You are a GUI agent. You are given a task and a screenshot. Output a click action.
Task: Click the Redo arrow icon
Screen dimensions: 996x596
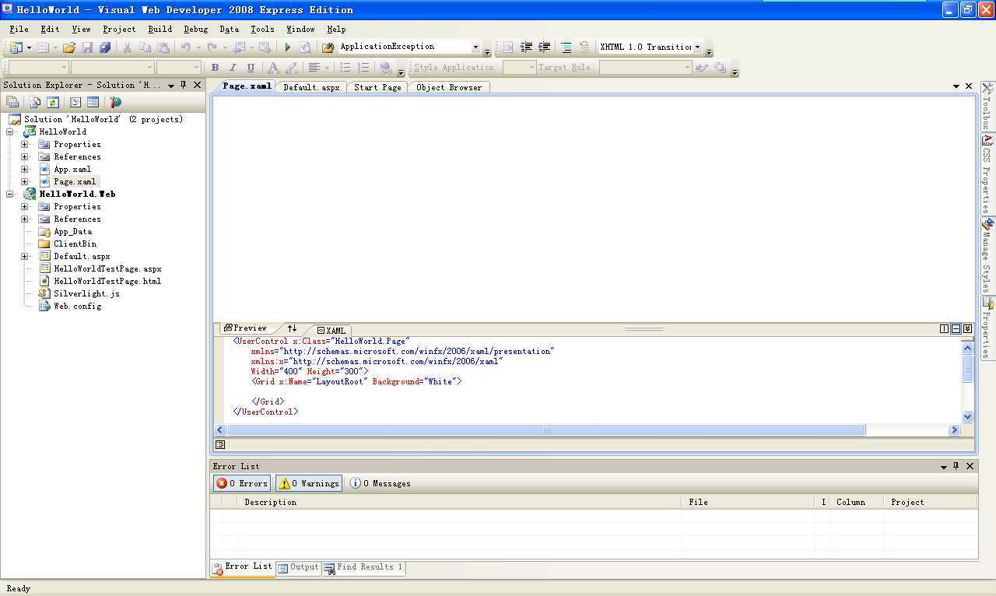[212, 47]
